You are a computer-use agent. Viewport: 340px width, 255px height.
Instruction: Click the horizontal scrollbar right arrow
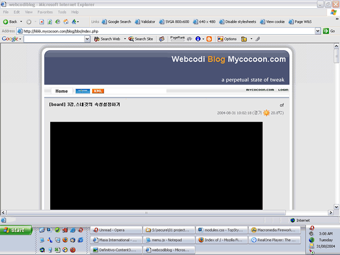click(331, 212)
